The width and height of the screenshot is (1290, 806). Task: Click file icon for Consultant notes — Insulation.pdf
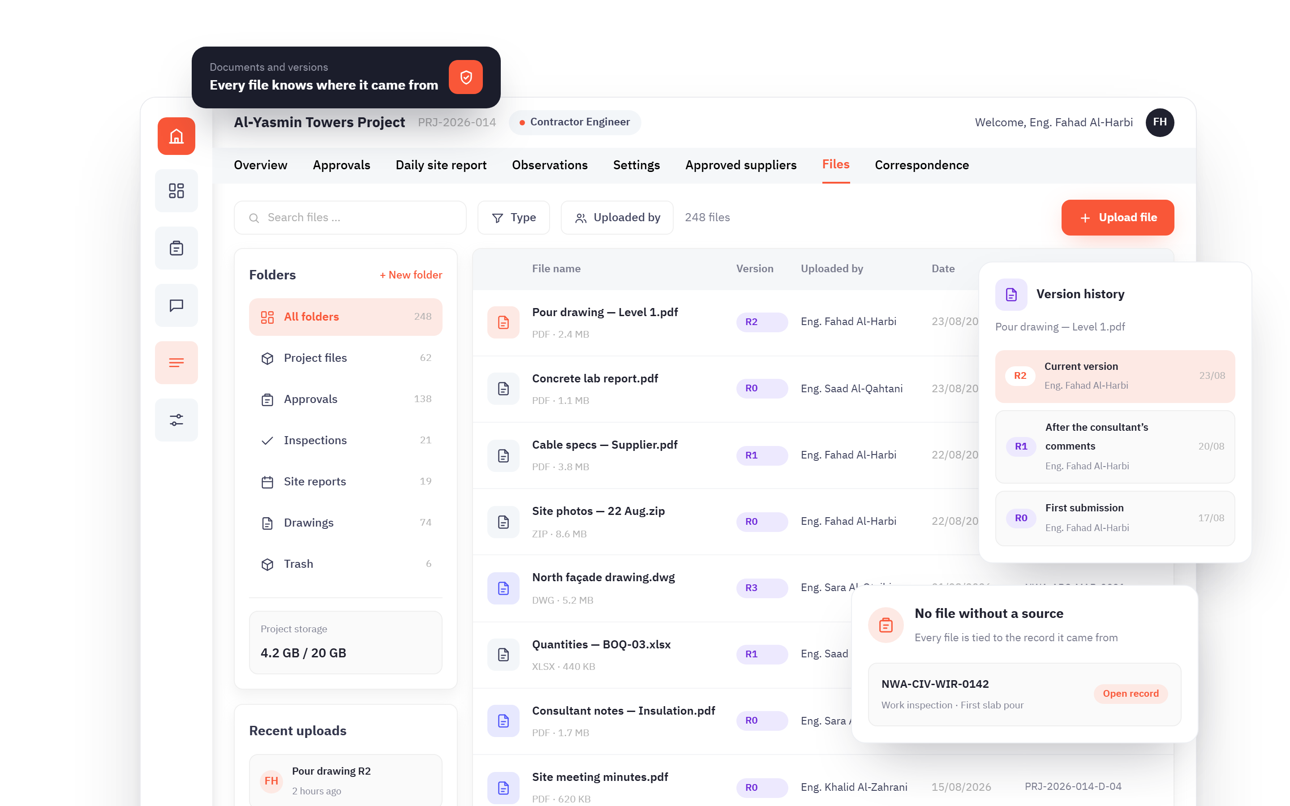pyautogui.click(x=503, y=721)
